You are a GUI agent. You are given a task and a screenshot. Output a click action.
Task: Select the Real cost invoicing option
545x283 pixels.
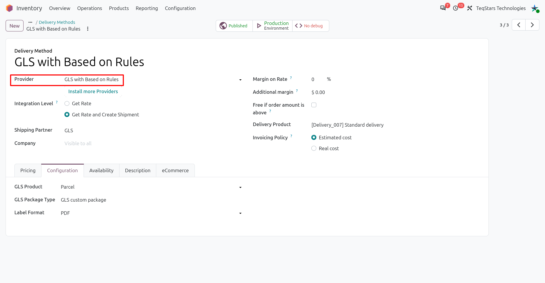pos(314,148)
